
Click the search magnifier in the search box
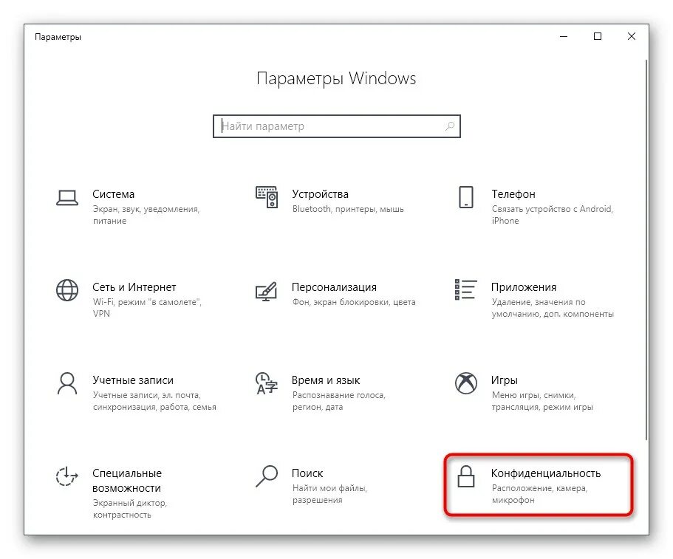tap(449, 126)
